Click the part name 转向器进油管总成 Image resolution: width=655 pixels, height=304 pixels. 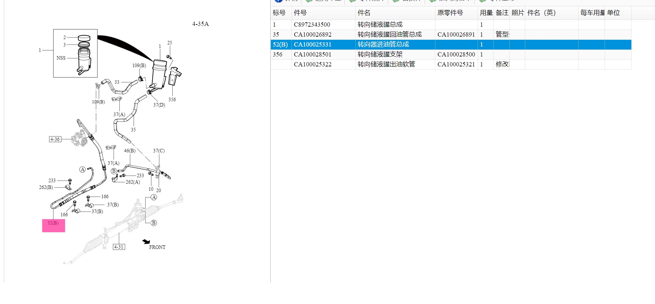point(383,44)
